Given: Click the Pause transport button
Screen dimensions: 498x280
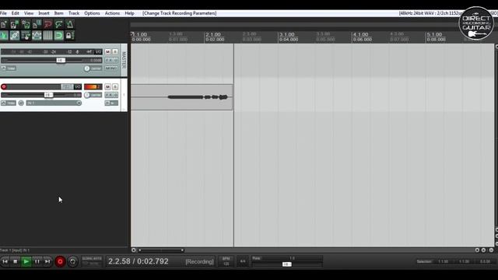Looking at the screenshot, I should click(37, 261).
